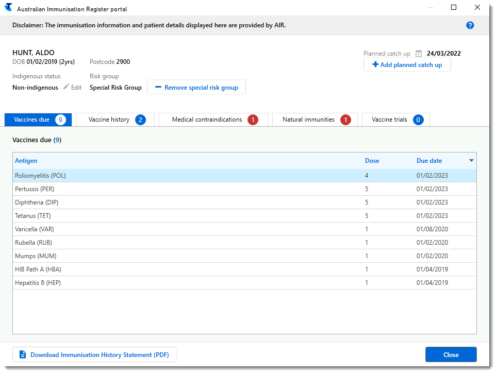The height and width of the screenshot is (374, 497).
Task: Select the Diphtheria (DIP) row
Action: click(244, 202)
